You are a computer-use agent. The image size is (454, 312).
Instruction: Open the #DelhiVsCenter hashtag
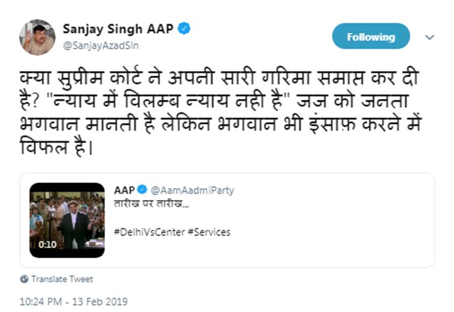149,232
